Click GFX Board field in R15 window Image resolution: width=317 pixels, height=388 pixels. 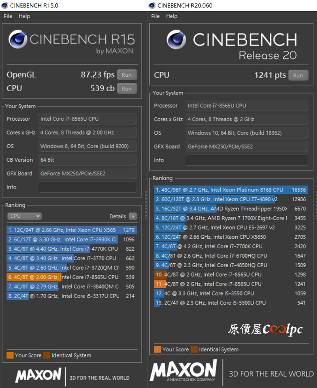[x=88, y=174]
